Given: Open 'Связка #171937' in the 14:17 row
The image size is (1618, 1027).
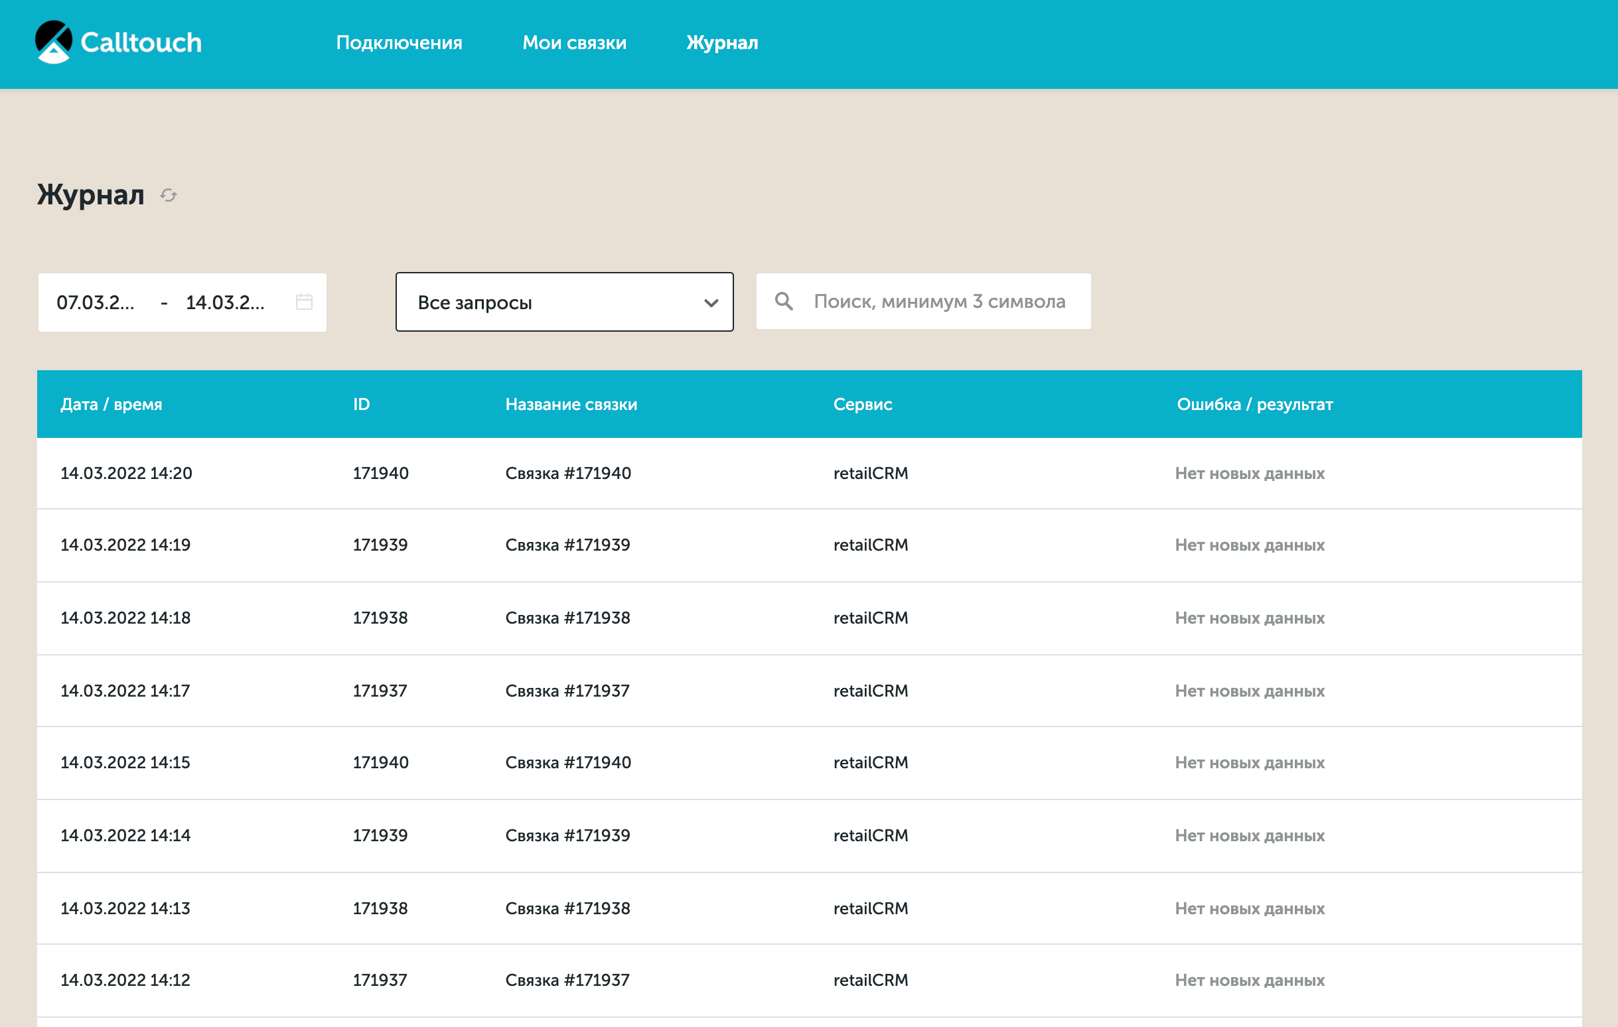Looking at the screenshot, I should pyautogui.click(x=568, y=691).
